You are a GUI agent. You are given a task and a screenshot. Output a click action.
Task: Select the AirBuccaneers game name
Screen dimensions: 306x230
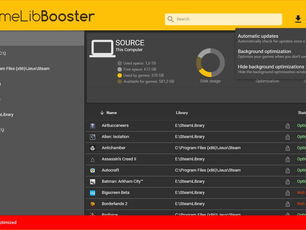[x=115, y=126]
